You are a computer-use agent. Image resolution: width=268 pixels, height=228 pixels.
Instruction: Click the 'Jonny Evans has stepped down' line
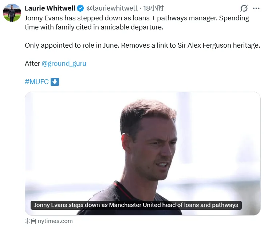click(137, 18)
